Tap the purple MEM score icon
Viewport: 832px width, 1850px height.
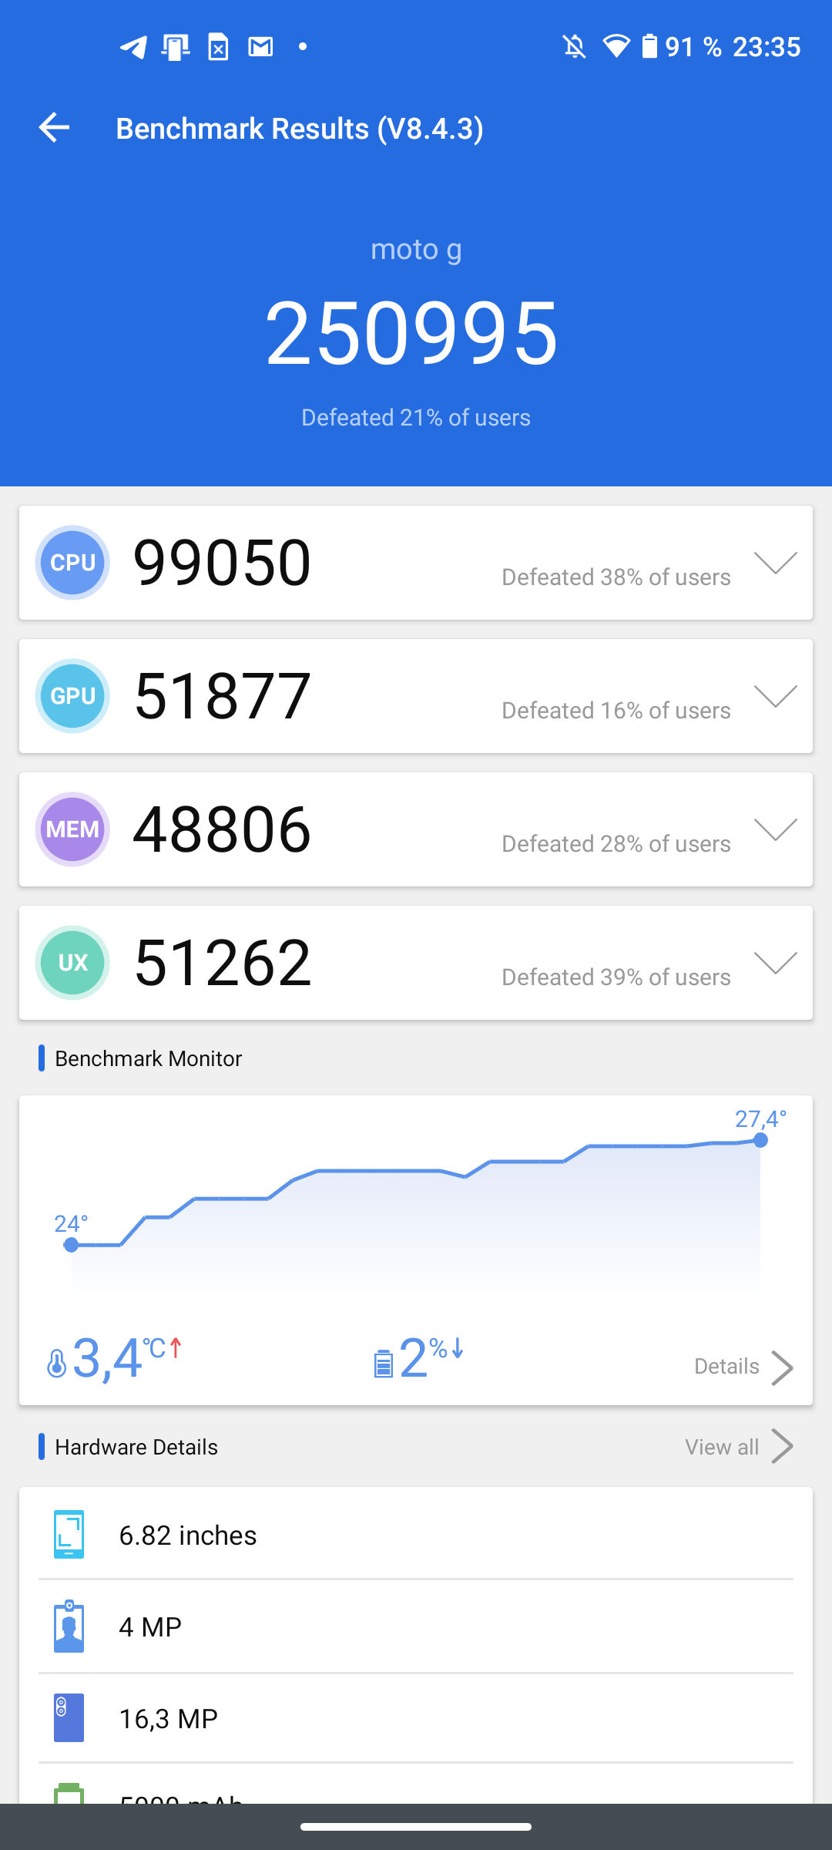[72, 829]
